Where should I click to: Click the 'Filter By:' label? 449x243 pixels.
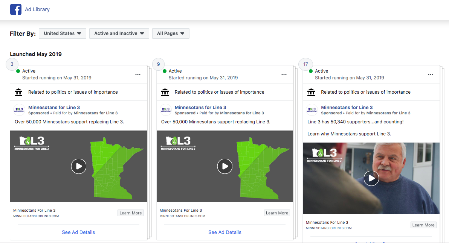(23, 34)
